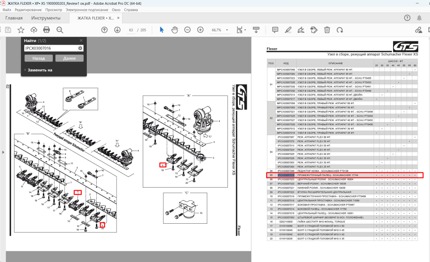Add a bookmark with the star icon
Image resolution: width=430 pixels, height=262 pixels.
[21, 30]
